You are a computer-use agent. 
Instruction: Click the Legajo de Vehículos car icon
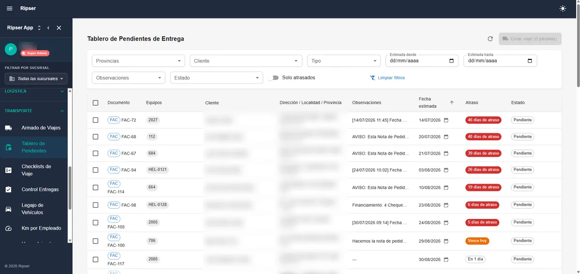pos(9,209)
